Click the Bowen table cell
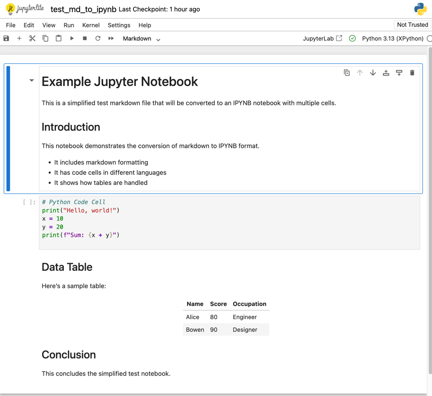The width and height of the screenshot is (432, 396). tap(195, 330)
